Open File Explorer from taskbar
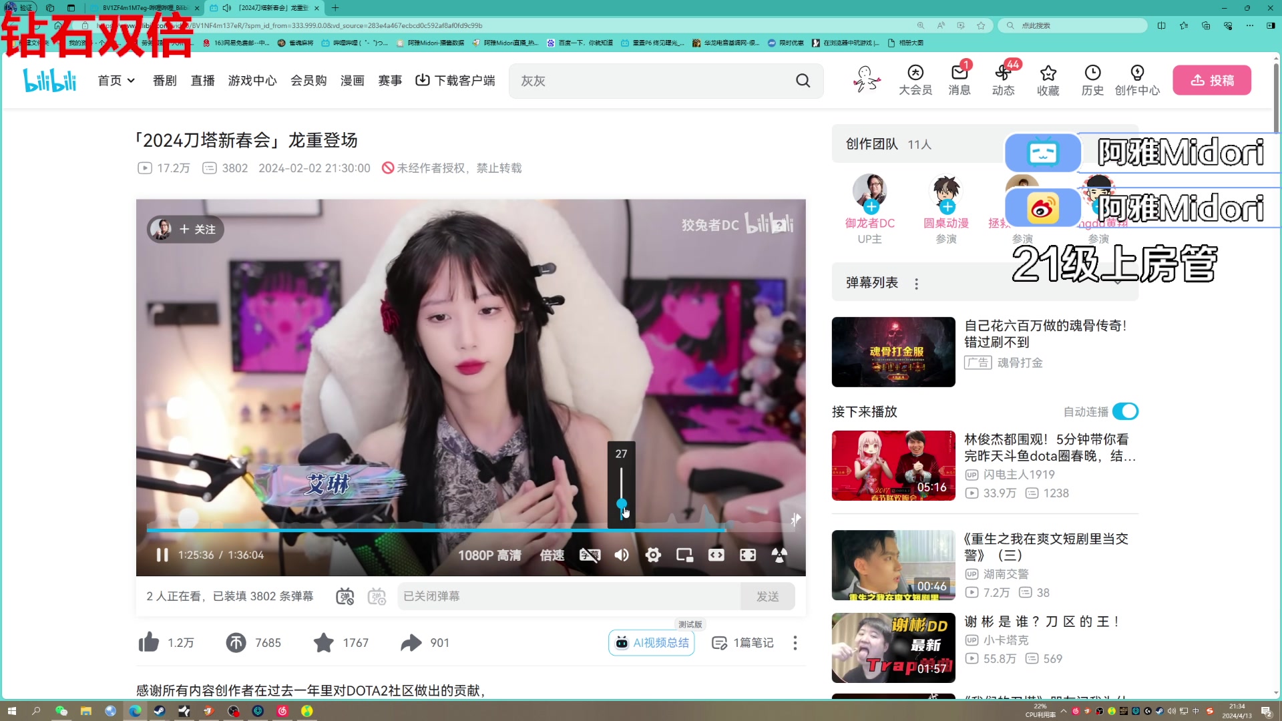Viewport: 1282px width, 721px height. click(x=86, y=711)
